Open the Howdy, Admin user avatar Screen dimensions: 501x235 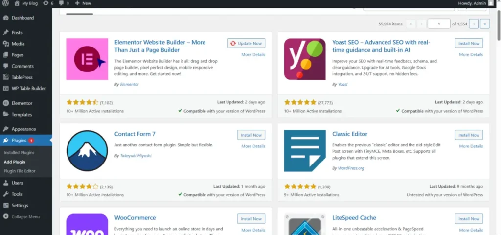tap(491, 3)
